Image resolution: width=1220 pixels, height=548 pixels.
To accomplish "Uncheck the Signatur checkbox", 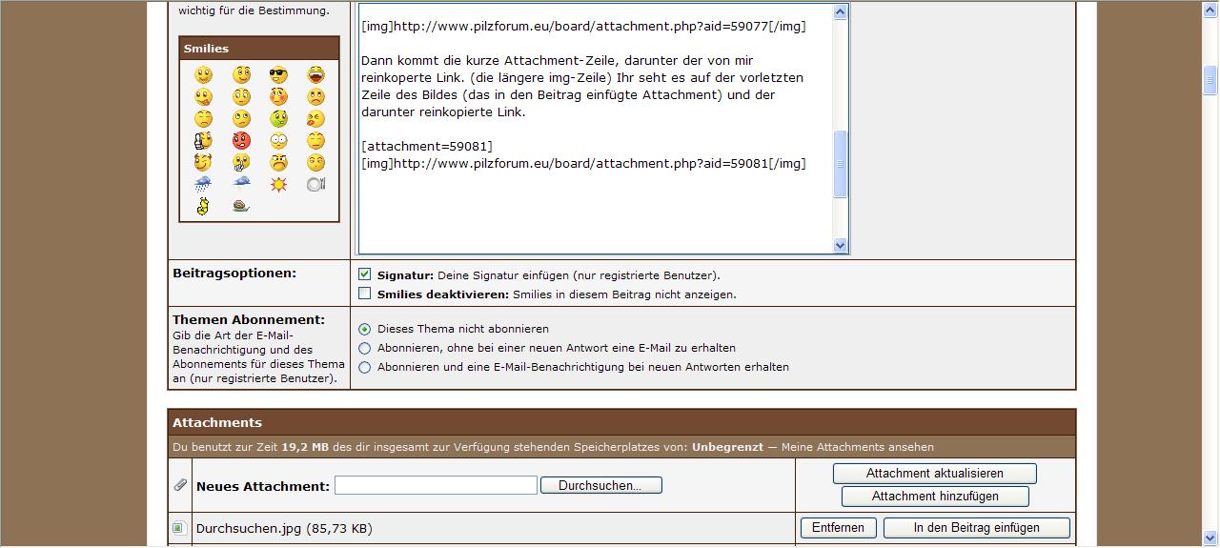I will (x=364, y=274).
